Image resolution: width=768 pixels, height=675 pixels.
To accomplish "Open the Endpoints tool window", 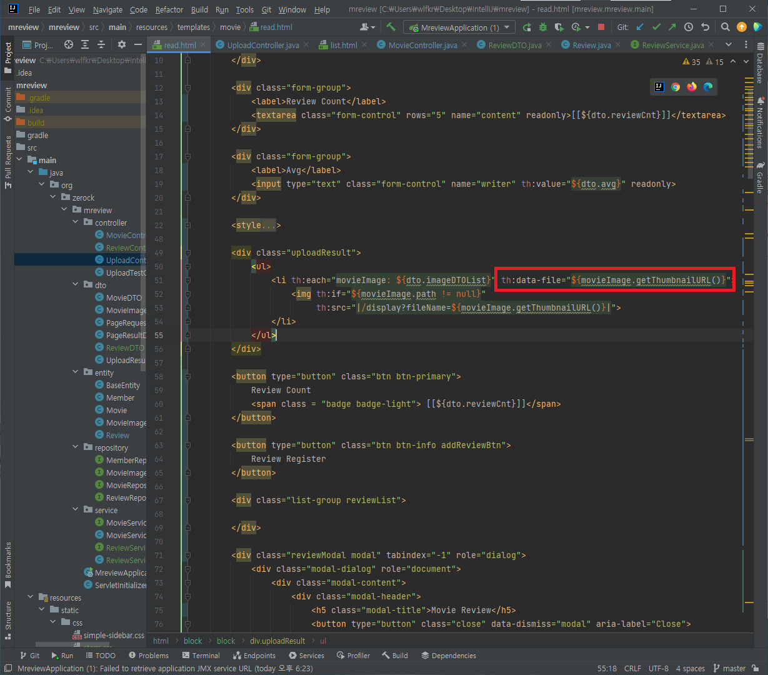I will pos(254,656).
